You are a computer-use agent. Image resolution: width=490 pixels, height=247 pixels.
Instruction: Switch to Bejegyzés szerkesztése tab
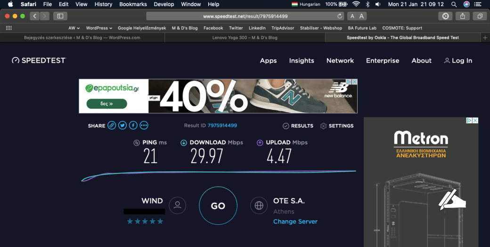82,38
